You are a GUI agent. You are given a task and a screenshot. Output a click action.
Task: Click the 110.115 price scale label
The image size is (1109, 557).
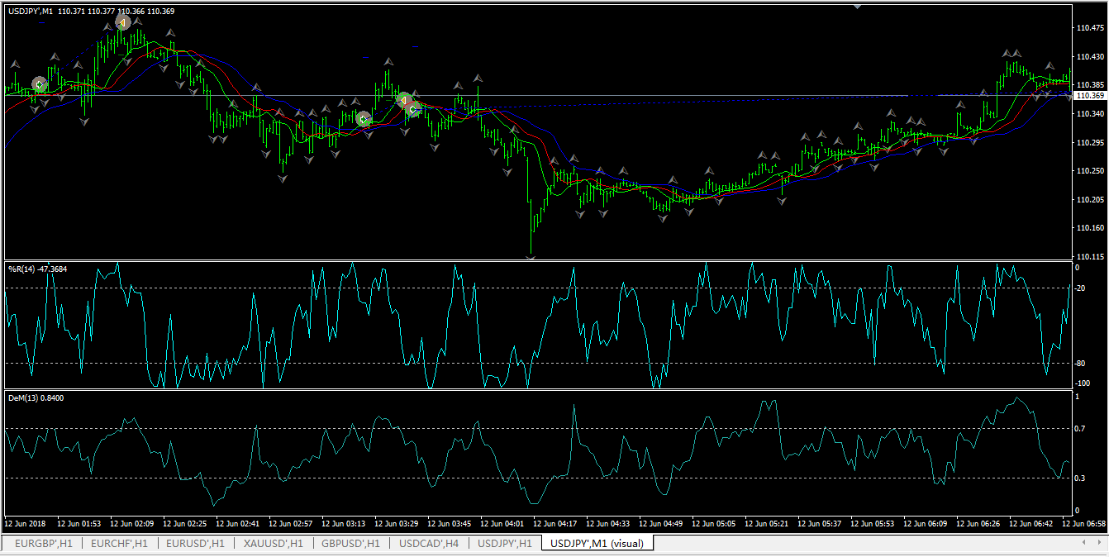pos(1090,257)
